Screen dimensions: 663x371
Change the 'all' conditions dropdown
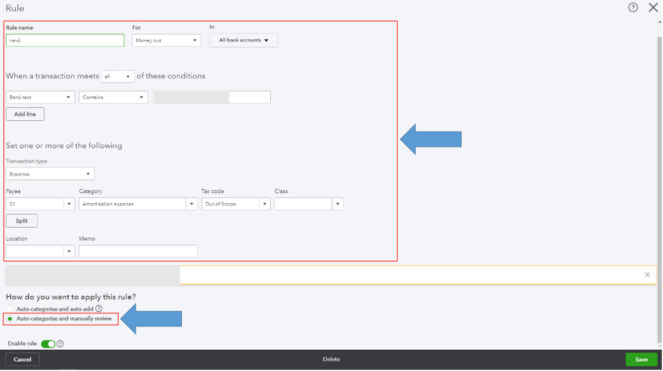(117, 76)
